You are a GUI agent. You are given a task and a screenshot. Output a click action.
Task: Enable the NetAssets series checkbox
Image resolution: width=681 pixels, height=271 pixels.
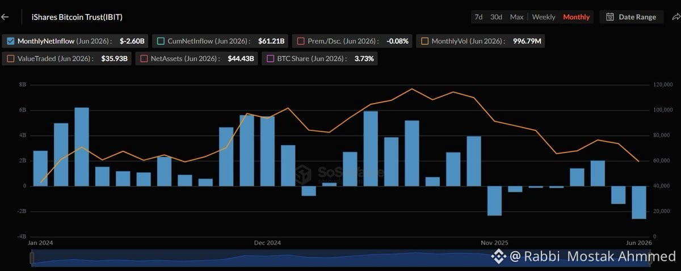144,58
